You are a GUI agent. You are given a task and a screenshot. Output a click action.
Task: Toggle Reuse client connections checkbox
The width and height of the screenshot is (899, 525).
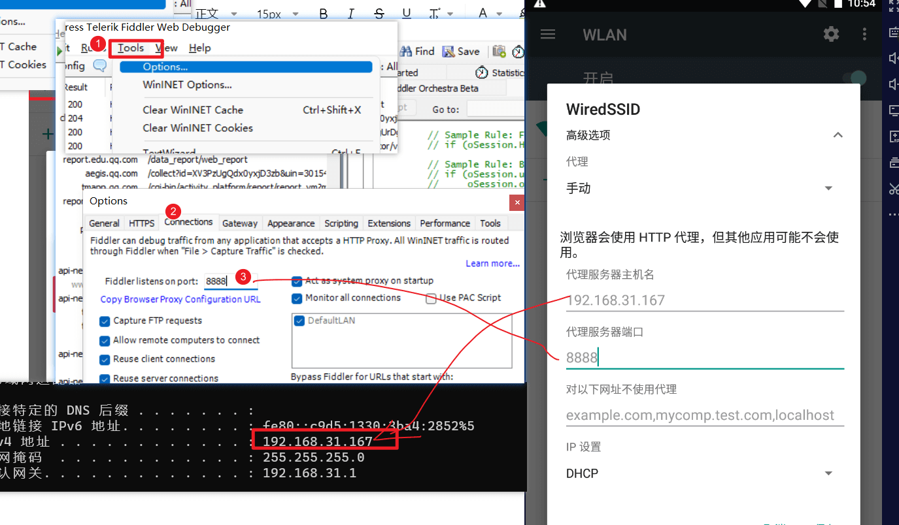pos(105,360)
